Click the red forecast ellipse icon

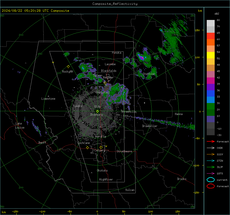tap(211, 186)
